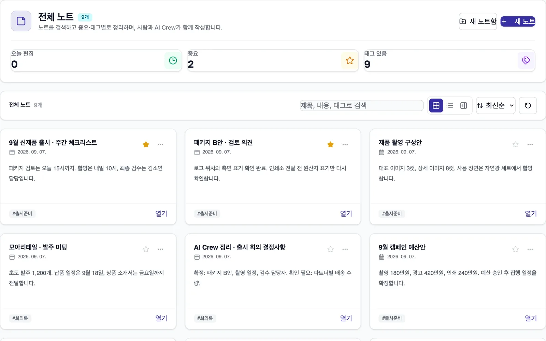The height and width of the screenshot is (341, 546).
Task: Click the 9월 신제품 출시 · 주간 체크리스트 title
Action: [53, 143]
